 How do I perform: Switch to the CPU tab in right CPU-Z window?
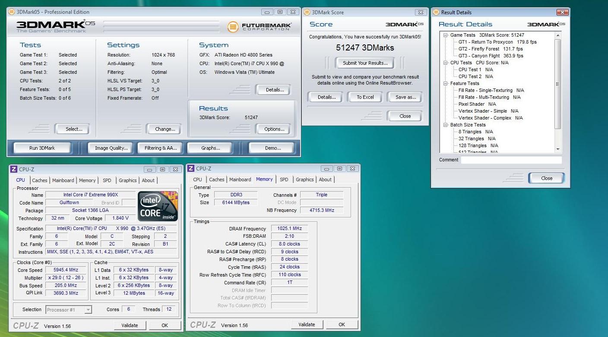198,180
